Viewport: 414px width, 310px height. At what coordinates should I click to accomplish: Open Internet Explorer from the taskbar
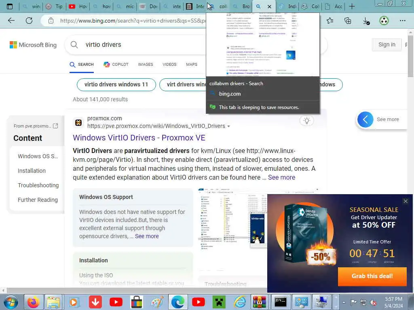pyautogui.click(x=240, y=302)
